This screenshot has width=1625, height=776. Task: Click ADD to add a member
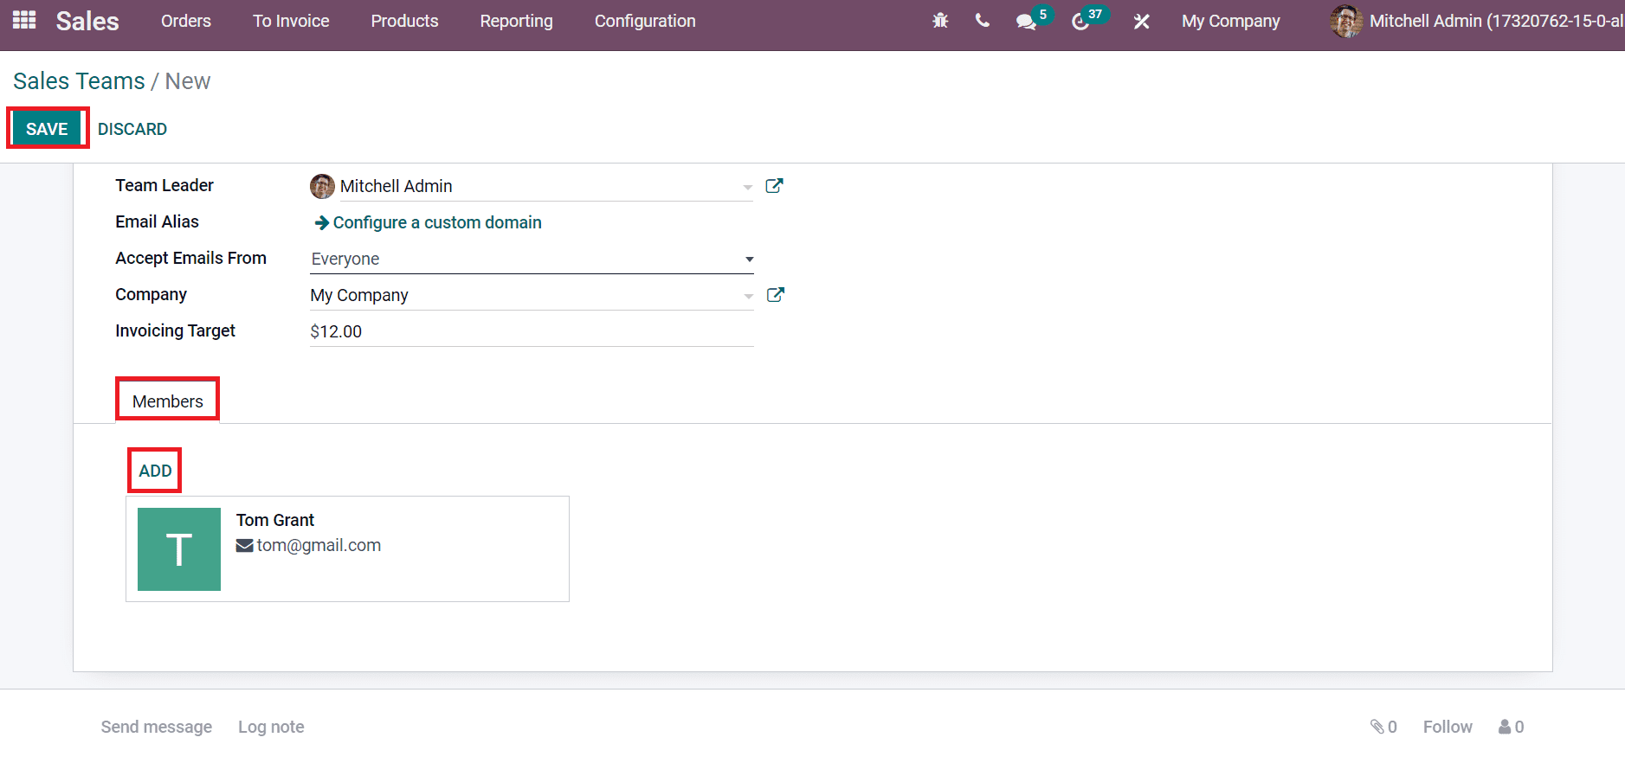(155, 471)
